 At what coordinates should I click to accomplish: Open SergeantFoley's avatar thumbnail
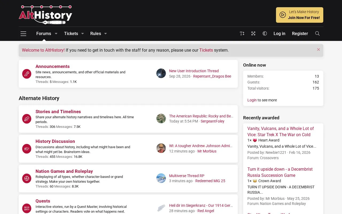click(161, 119)
